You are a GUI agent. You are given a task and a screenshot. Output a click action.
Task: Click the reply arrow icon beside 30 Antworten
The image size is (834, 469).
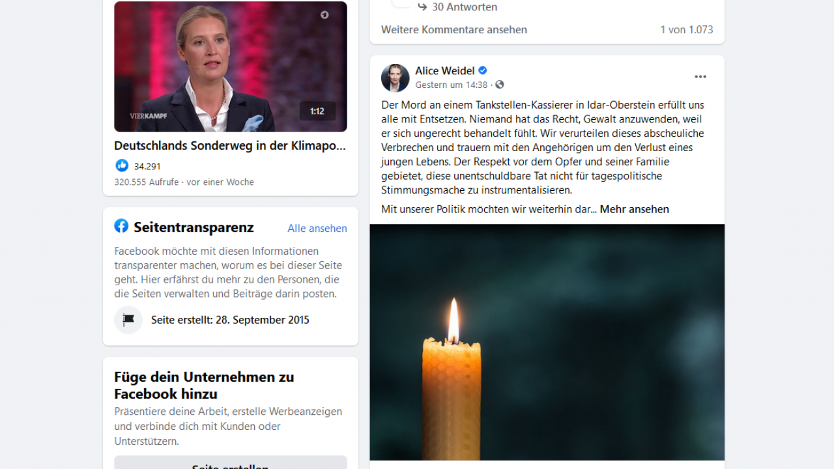click(422, 7)
